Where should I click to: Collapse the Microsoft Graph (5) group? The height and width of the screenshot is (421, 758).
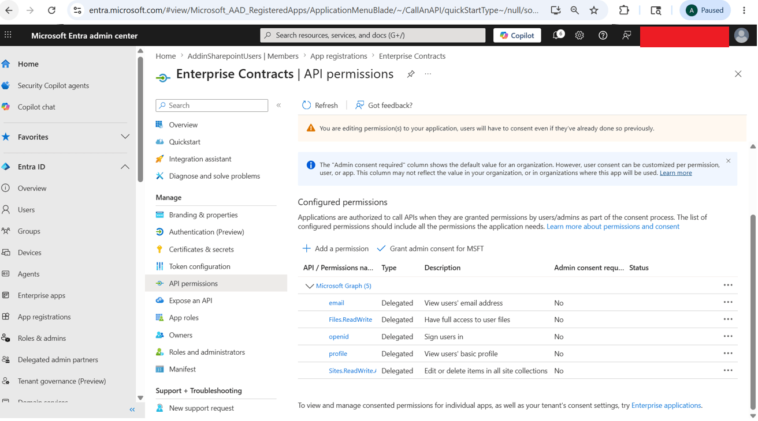coord(310,286)
